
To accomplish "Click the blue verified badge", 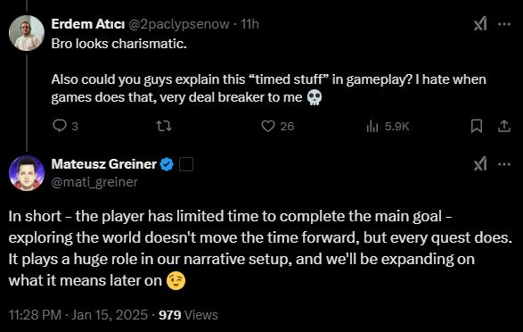I will [167, 164].
